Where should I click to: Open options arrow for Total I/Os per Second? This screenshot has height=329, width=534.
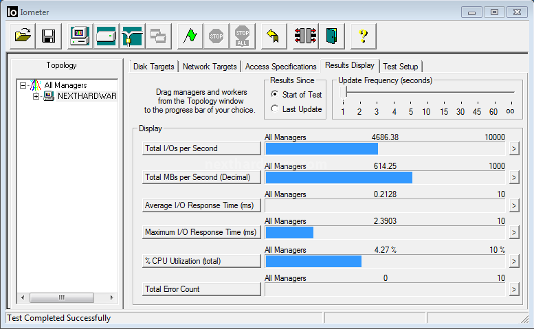[514, 148]
